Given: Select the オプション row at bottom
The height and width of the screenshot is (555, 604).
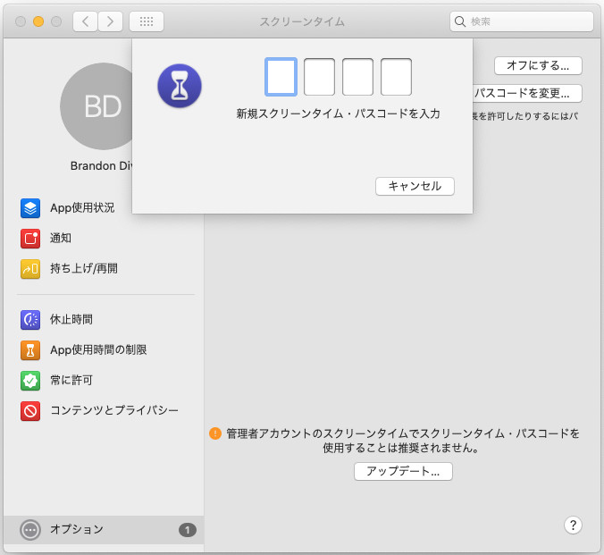Looking at the screenshot, I should (x=104, y=530).
